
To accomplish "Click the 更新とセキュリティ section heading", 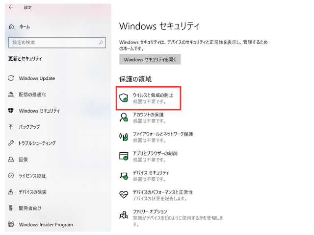I will [25, 59].
